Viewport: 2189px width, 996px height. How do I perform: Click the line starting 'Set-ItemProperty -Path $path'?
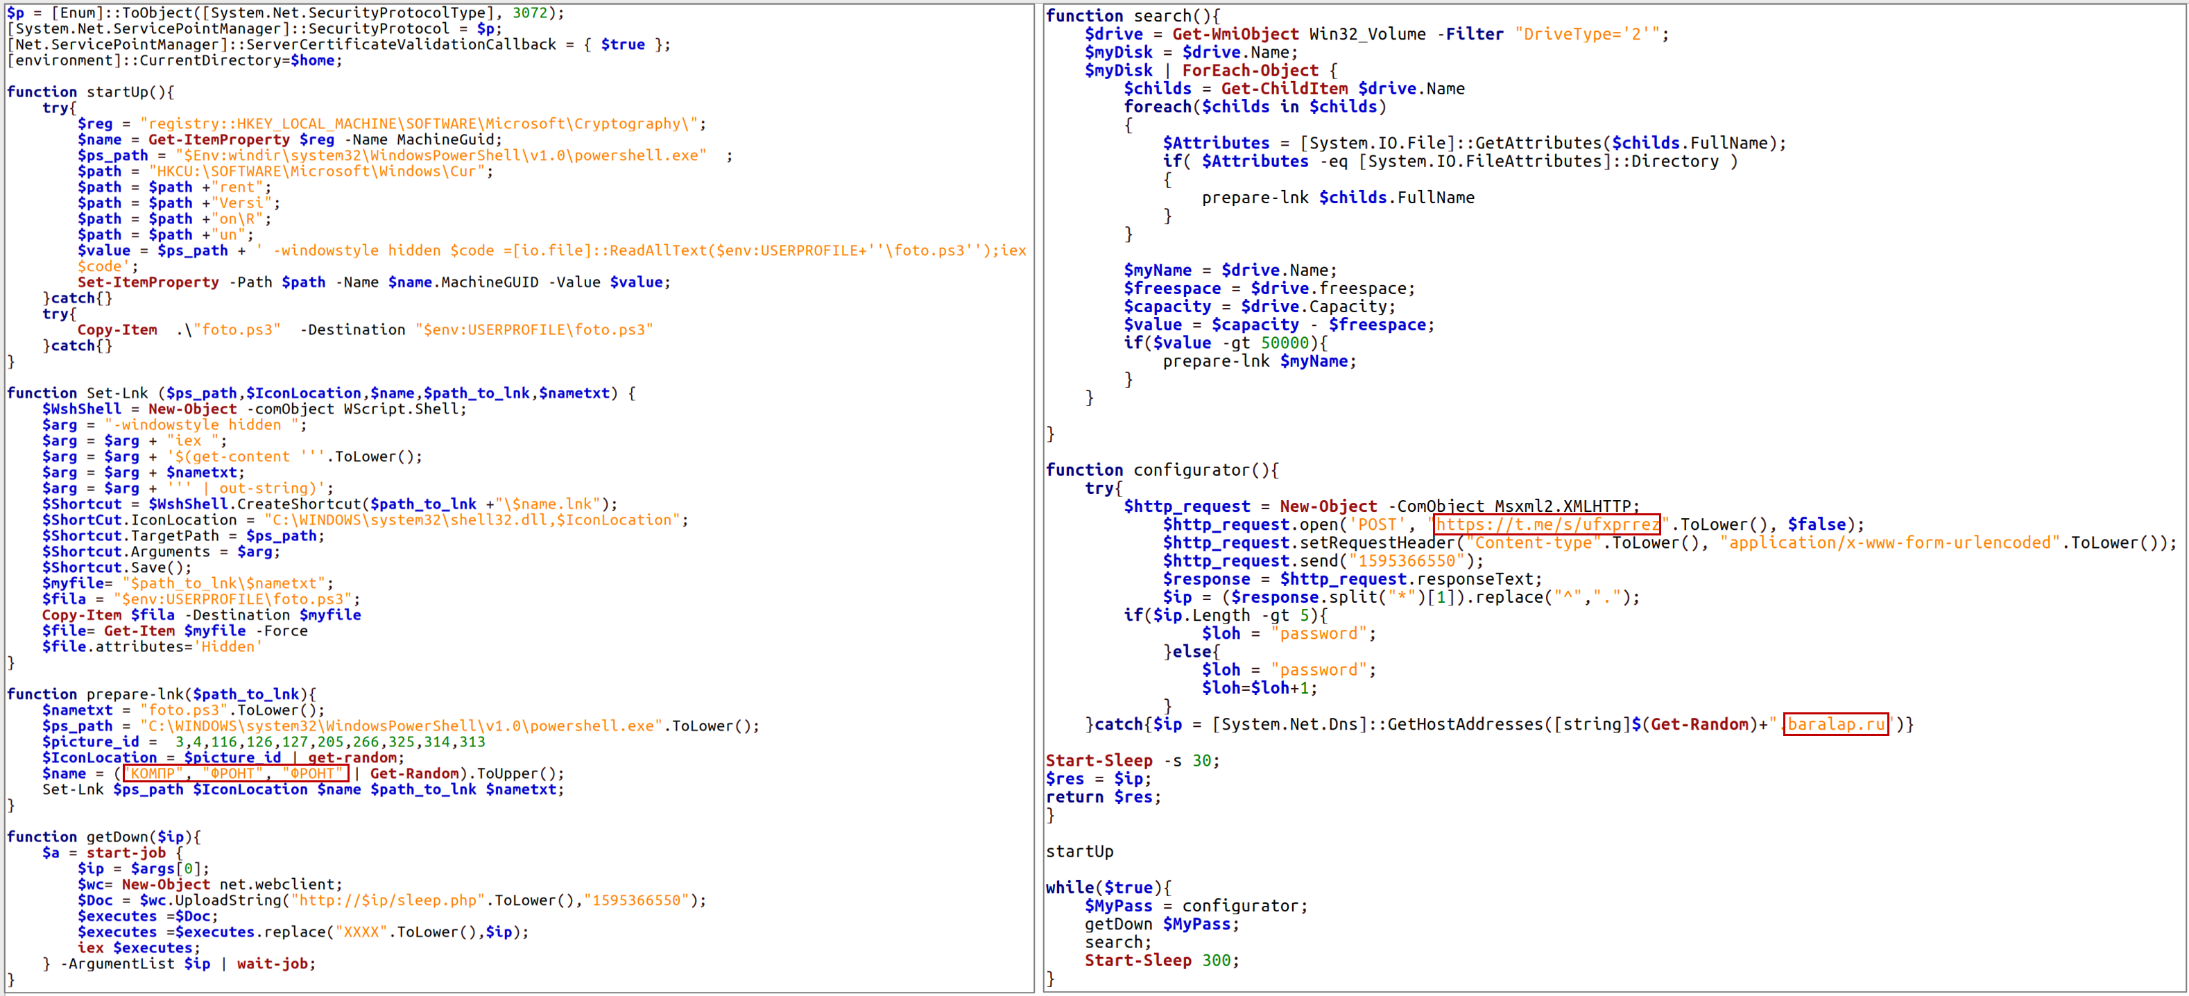pos(374,282)
